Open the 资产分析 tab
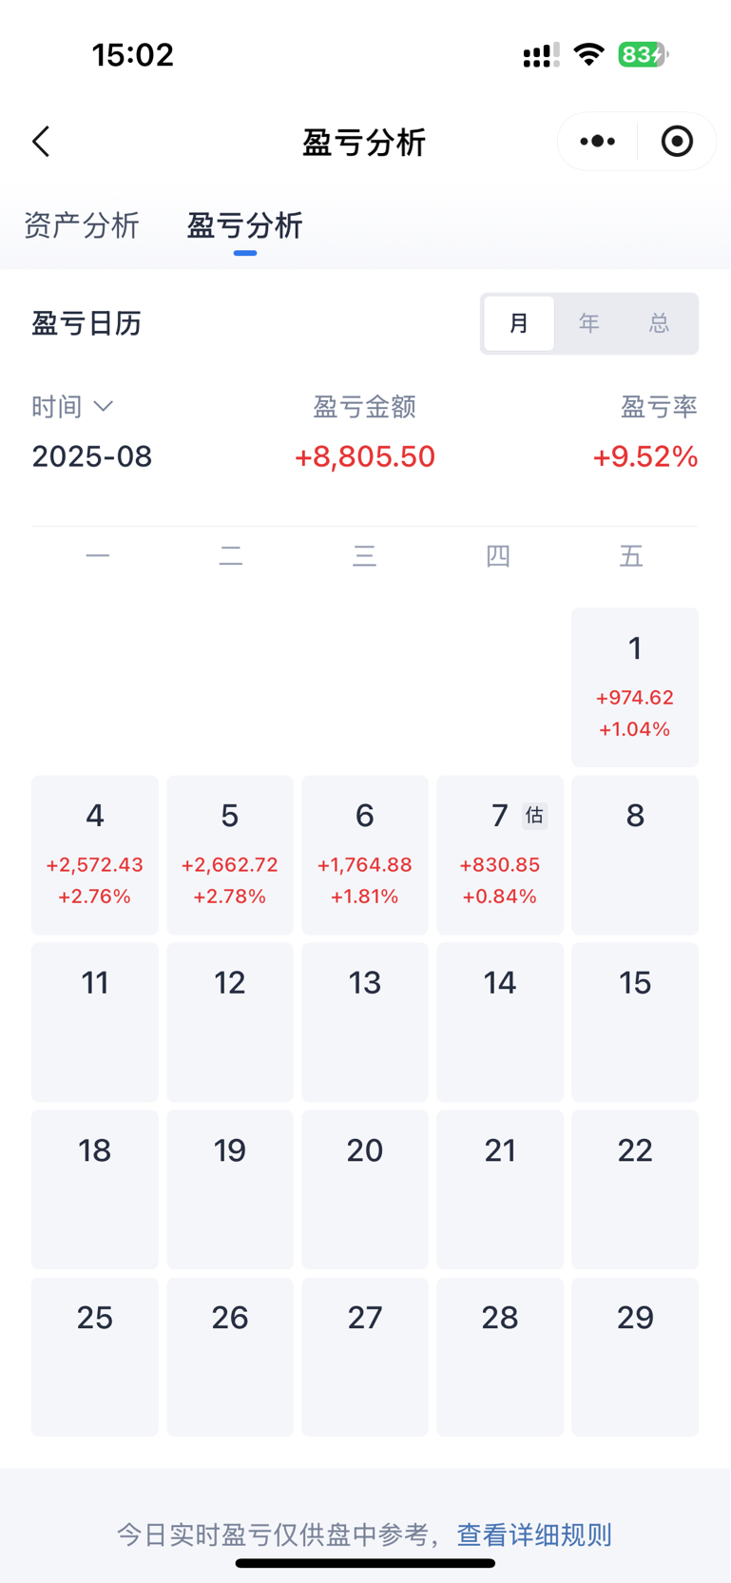 (x=82, y=226)
